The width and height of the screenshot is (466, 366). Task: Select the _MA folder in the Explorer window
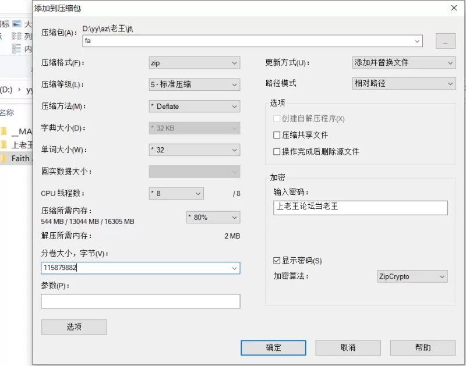[16, 131]
